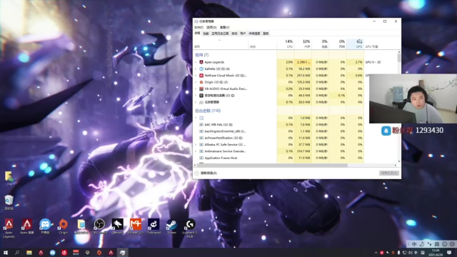Sort processes by the GPU column
Viewport: 457px width, 257px height.
356,44
